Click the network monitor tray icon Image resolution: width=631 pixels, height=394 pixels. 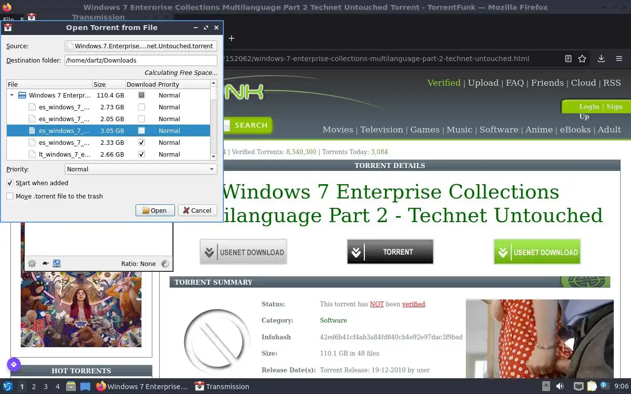pos(579,387)
